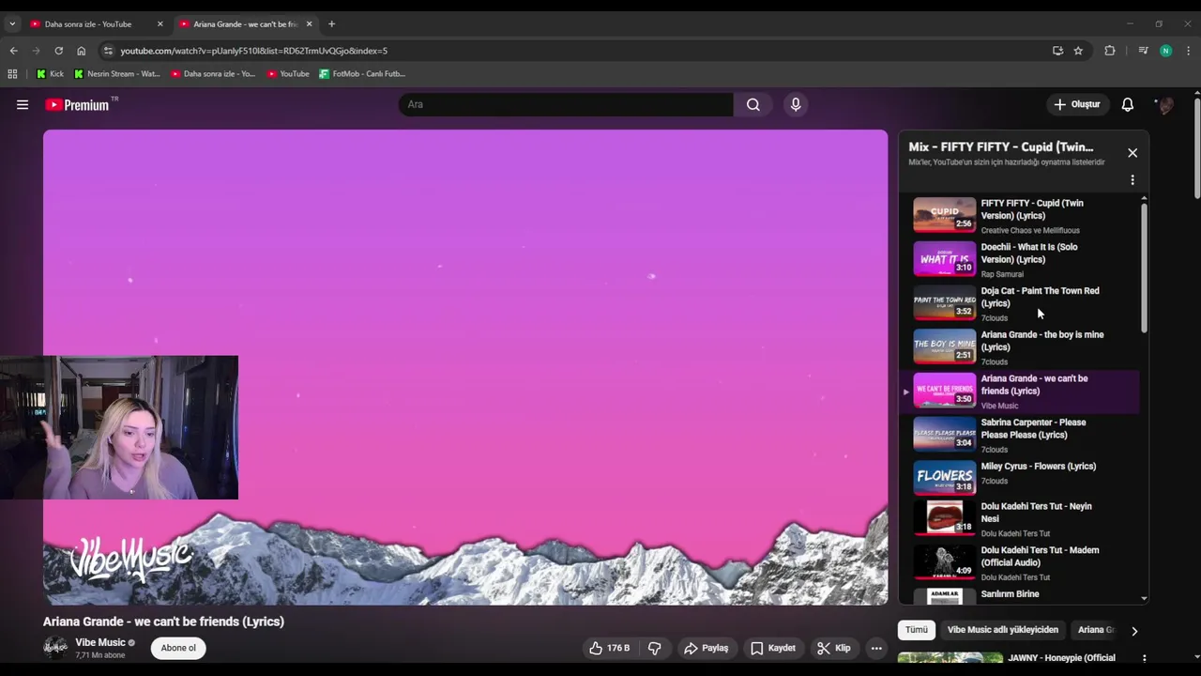Viewport: 1201px width, 676px height.
Task: Open YouTube notifications bell
Action: pyautogui.click(x=1128, y=104)
